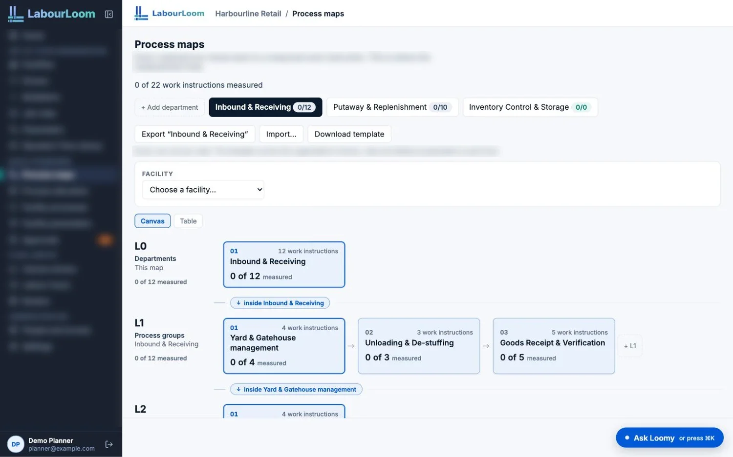Screen dimensions: 733x457
Task: Open the Inventory Control & Storage tab
Action: click(x=530, y=107)
